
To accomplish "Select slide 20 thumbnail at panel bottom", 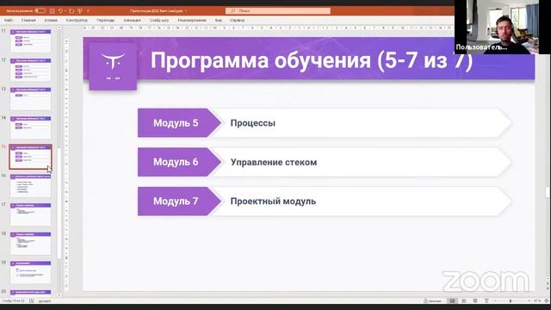I will click(31, 293).
